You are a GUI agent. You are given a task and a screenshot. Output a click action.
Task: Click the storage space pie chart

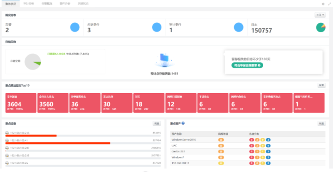tap(33, 62)
